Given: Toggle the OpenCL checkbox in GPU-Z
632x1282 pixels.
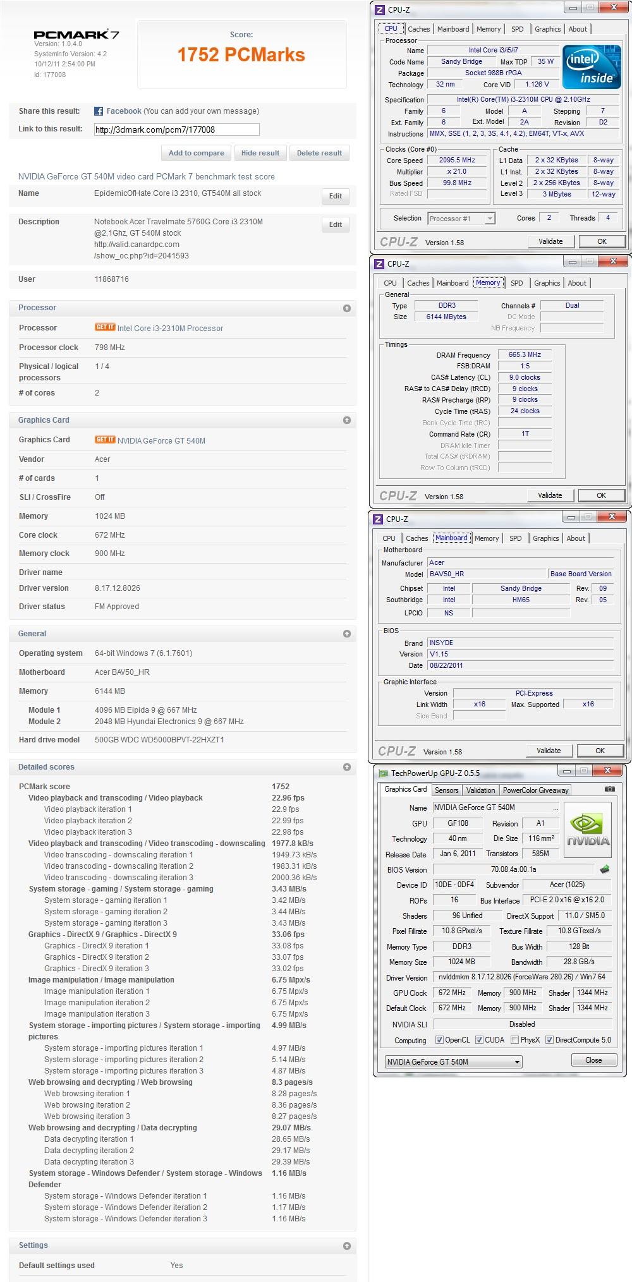Looking at the screenshot, I should (x=439, y=1040).
